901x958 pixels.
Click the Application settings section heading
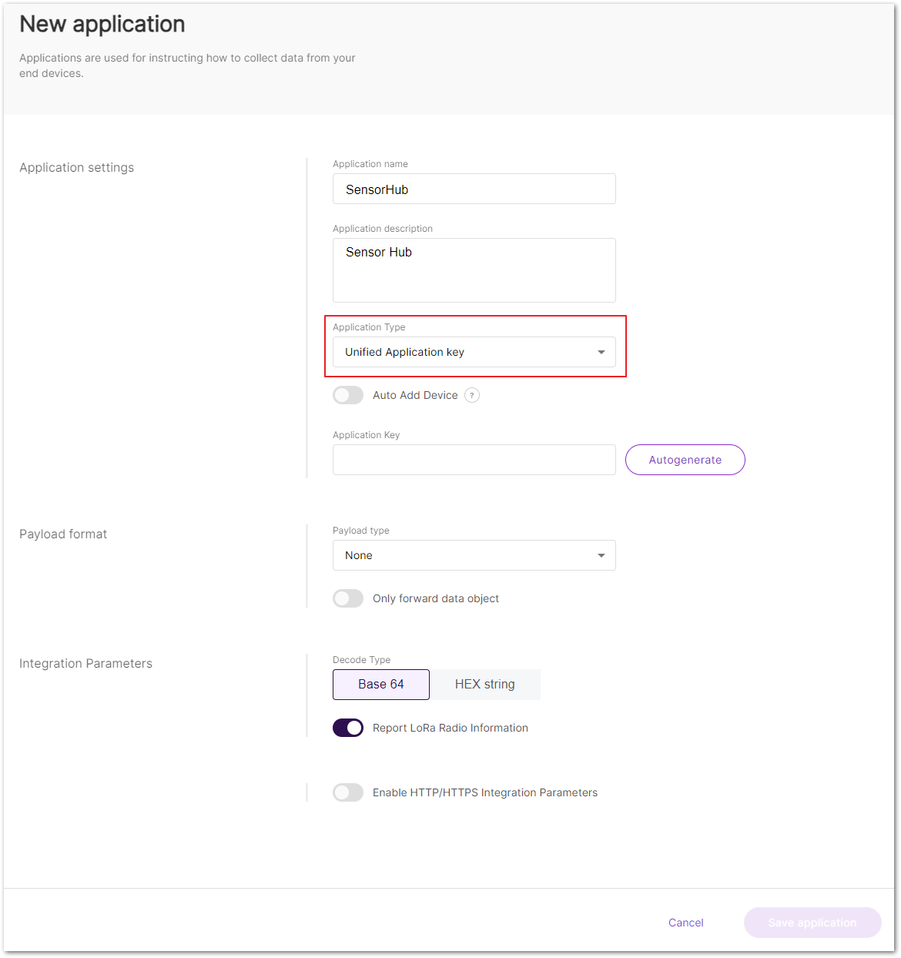point(76,168)
